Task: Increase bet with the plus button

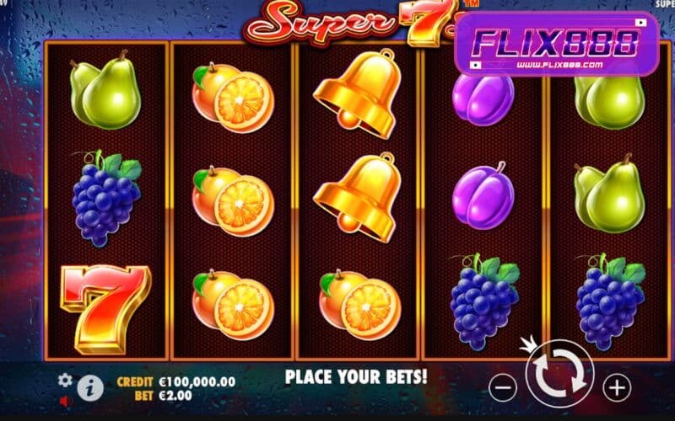Action: coord(617,387)
